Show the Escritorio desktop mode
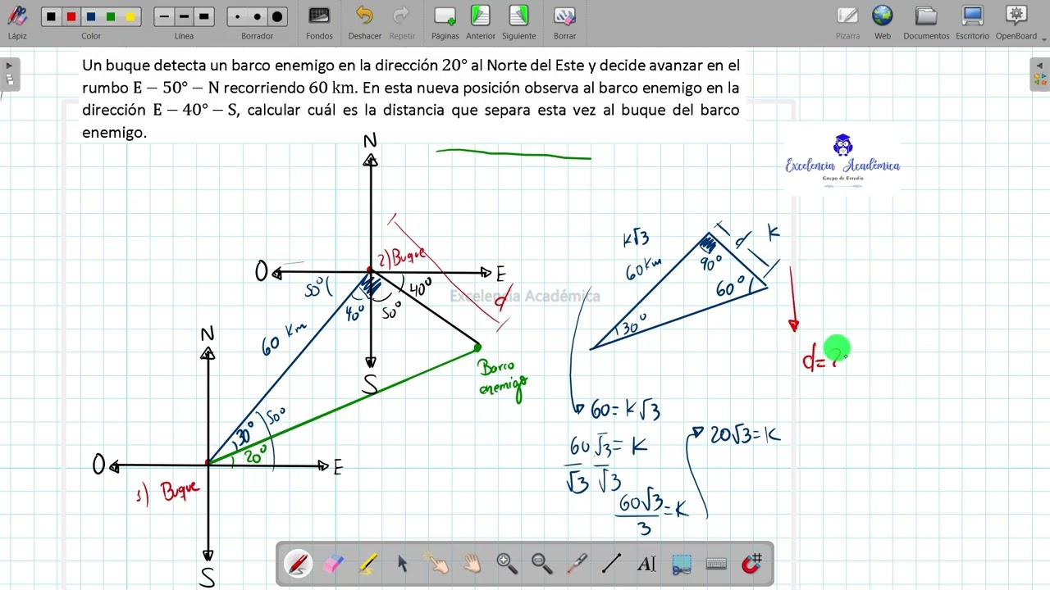Screen dimensions: 1050x590 (x=972, y=22)
